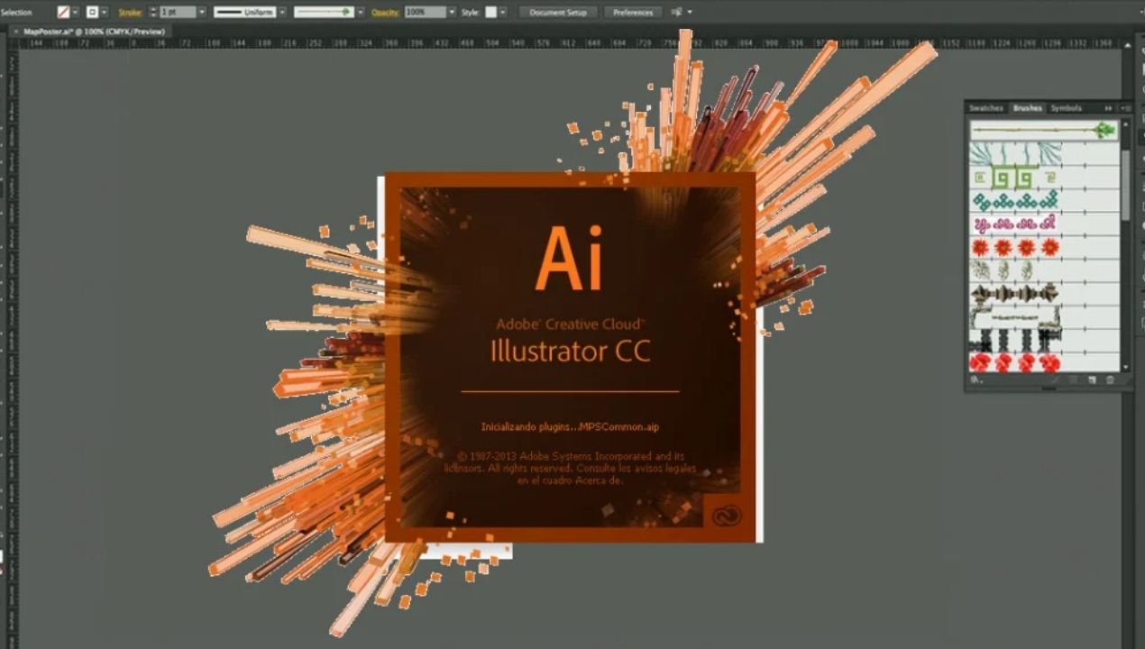Image resolution: width=1145 pixels, height=649 pixels.
Task: Click the Opacity value input field
Action: pyautogui.click(x=424, y=13)
